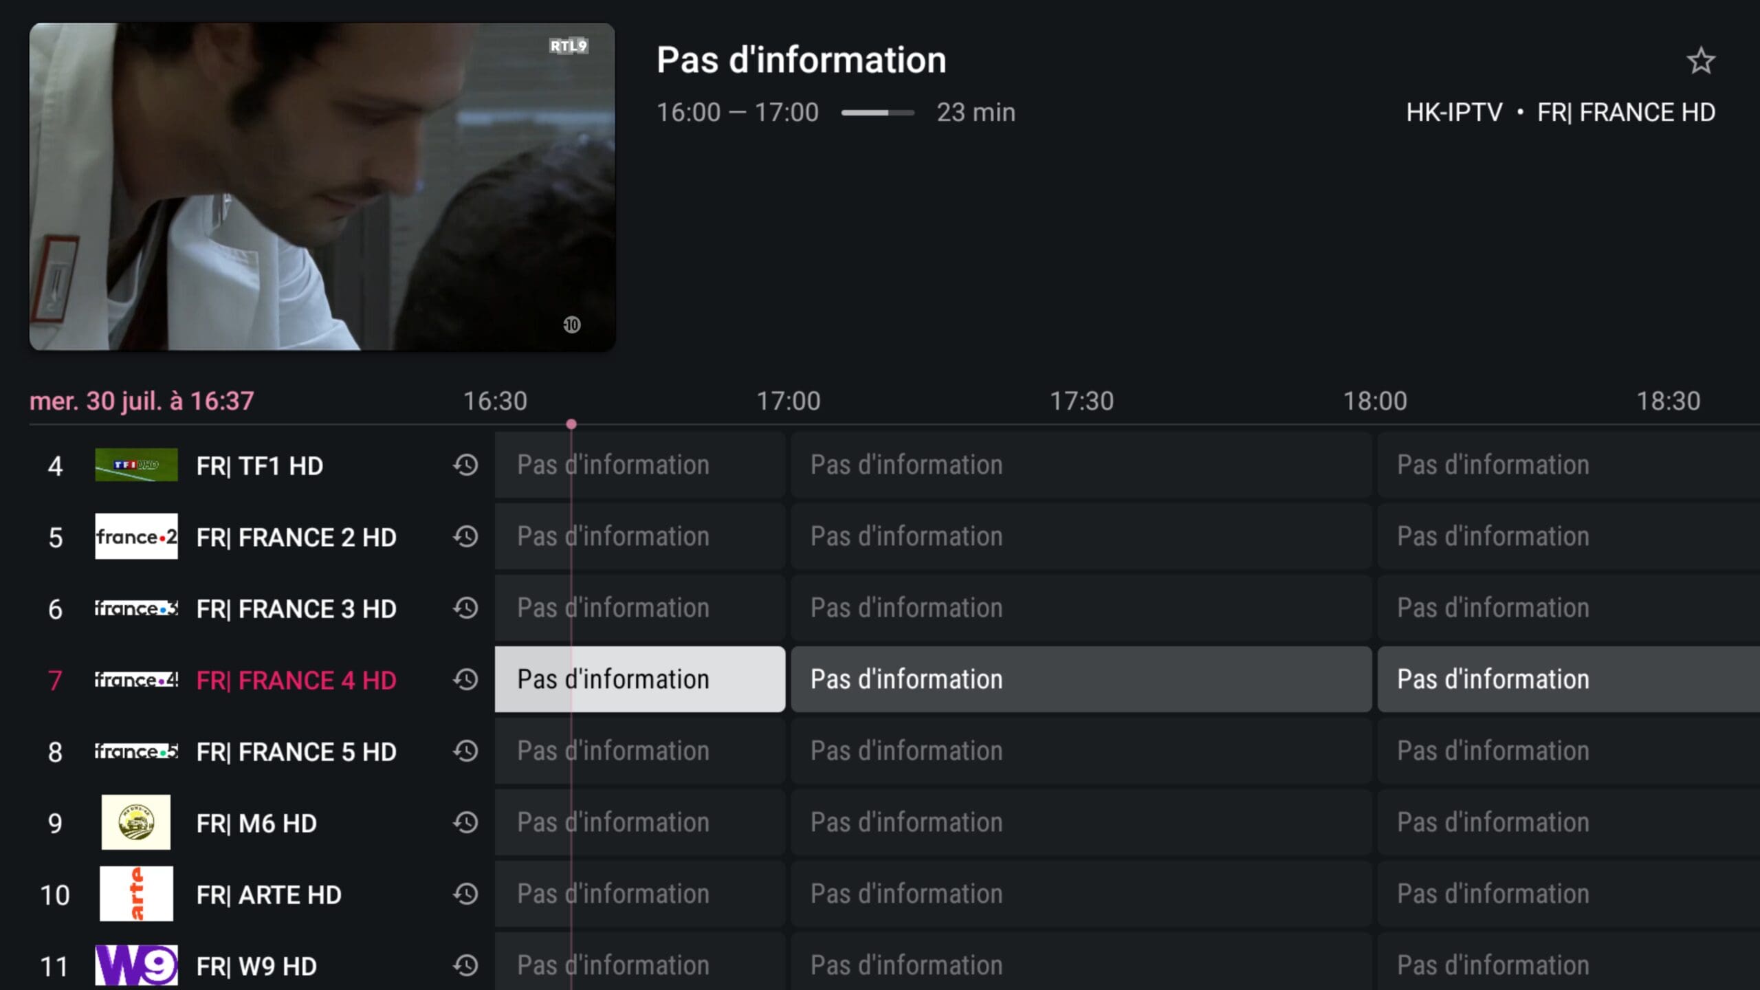Select the france•3 channel logo
The width and height of the screenshot is (1760, 990).
tap(136, 608)
